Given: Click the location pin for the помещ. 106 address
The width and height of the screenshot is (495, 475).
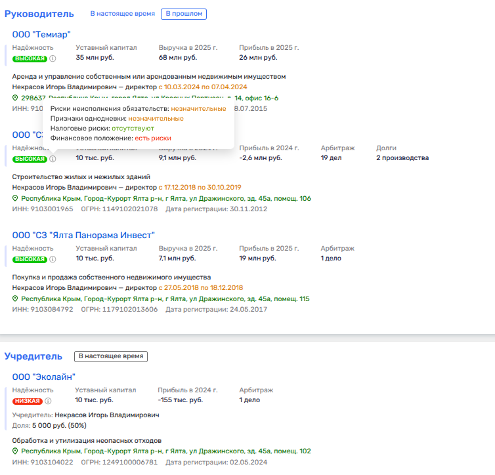Looking at the screenshot, I should click(x=16, y=199).
